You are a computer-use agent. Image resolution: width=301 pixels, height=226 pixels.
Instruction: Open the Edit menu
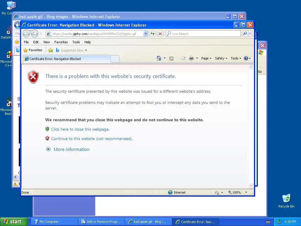[36, 42]
